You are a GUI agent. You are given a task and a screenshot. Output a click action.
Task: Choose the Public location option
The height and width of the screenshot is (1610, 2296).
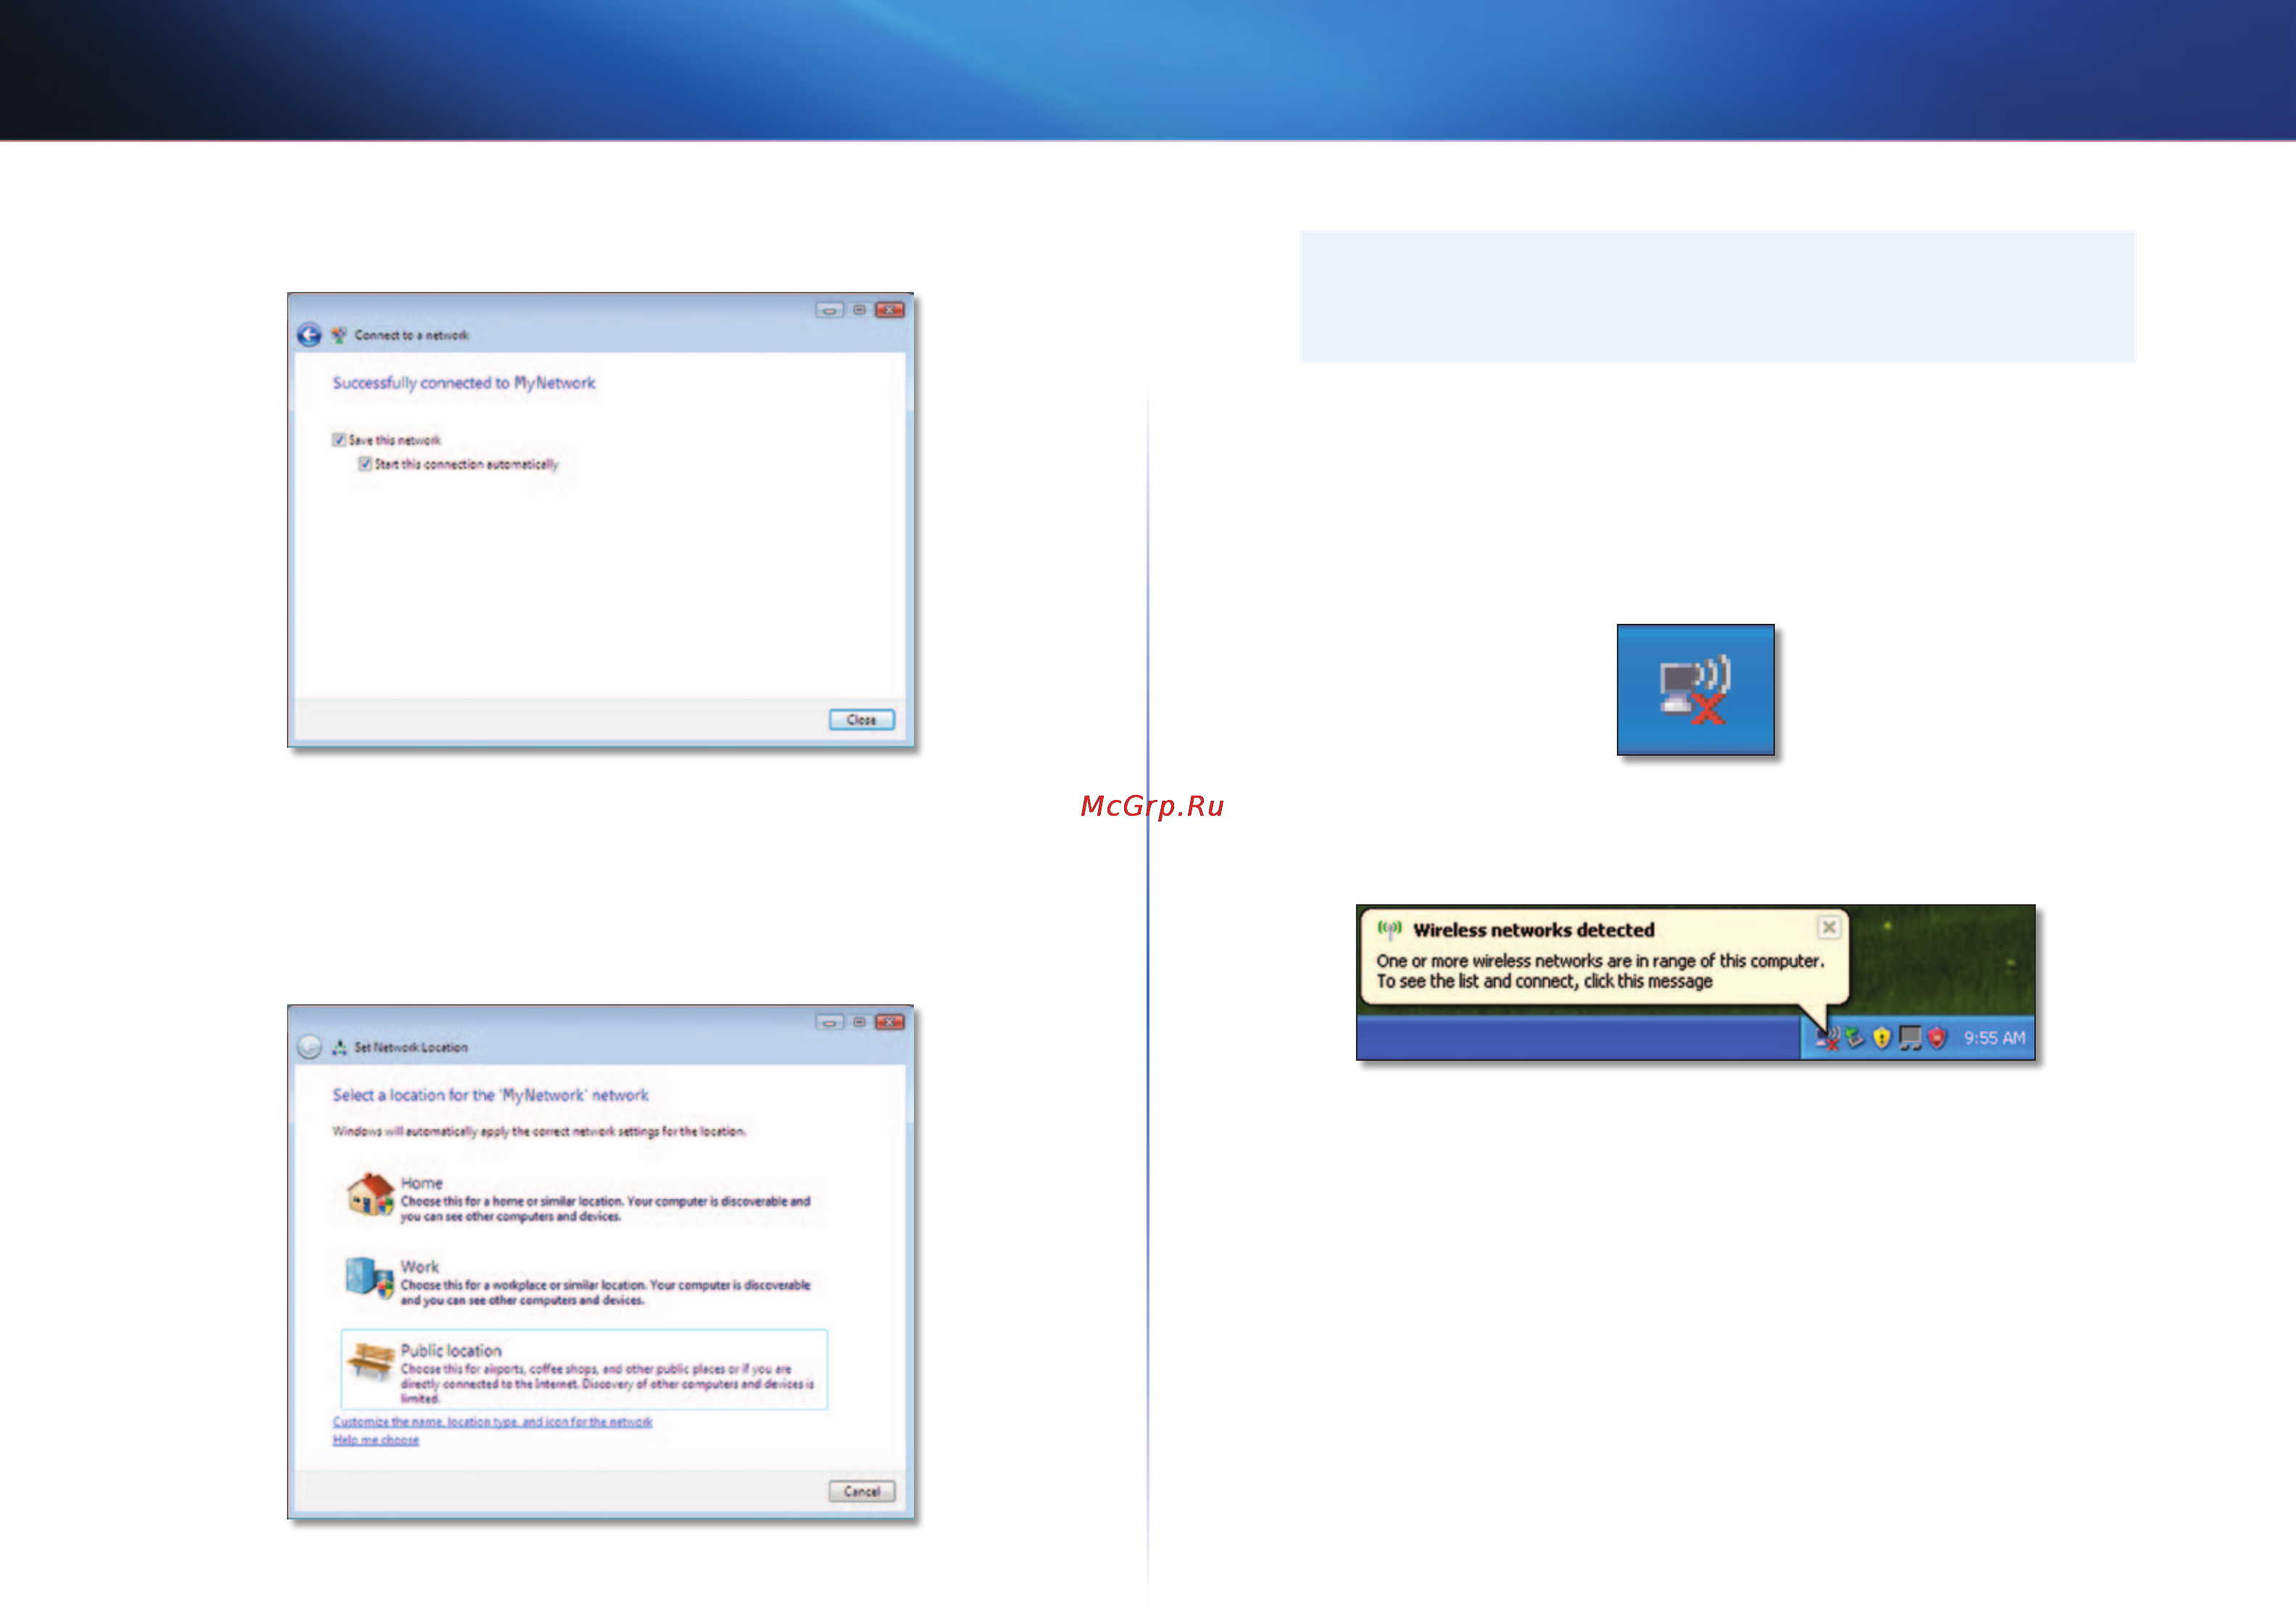[584, 1369]
